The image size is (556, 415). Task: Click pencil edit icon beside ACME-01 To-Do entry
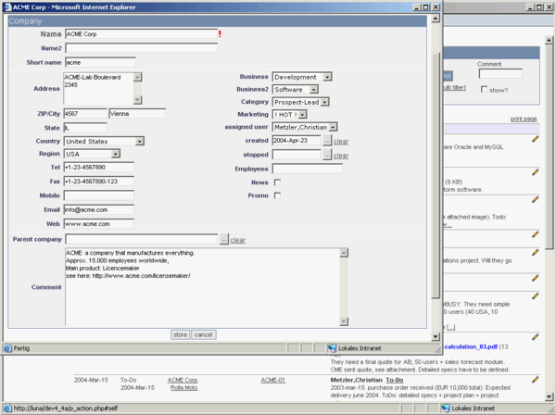tap(535, 380)
